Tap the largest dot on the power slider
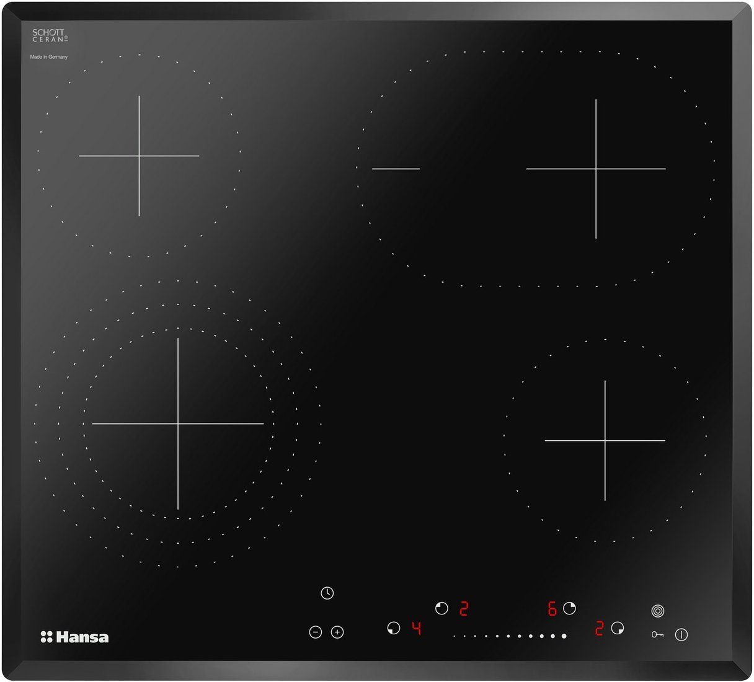 pyautogui.click(x=564, y=635)
